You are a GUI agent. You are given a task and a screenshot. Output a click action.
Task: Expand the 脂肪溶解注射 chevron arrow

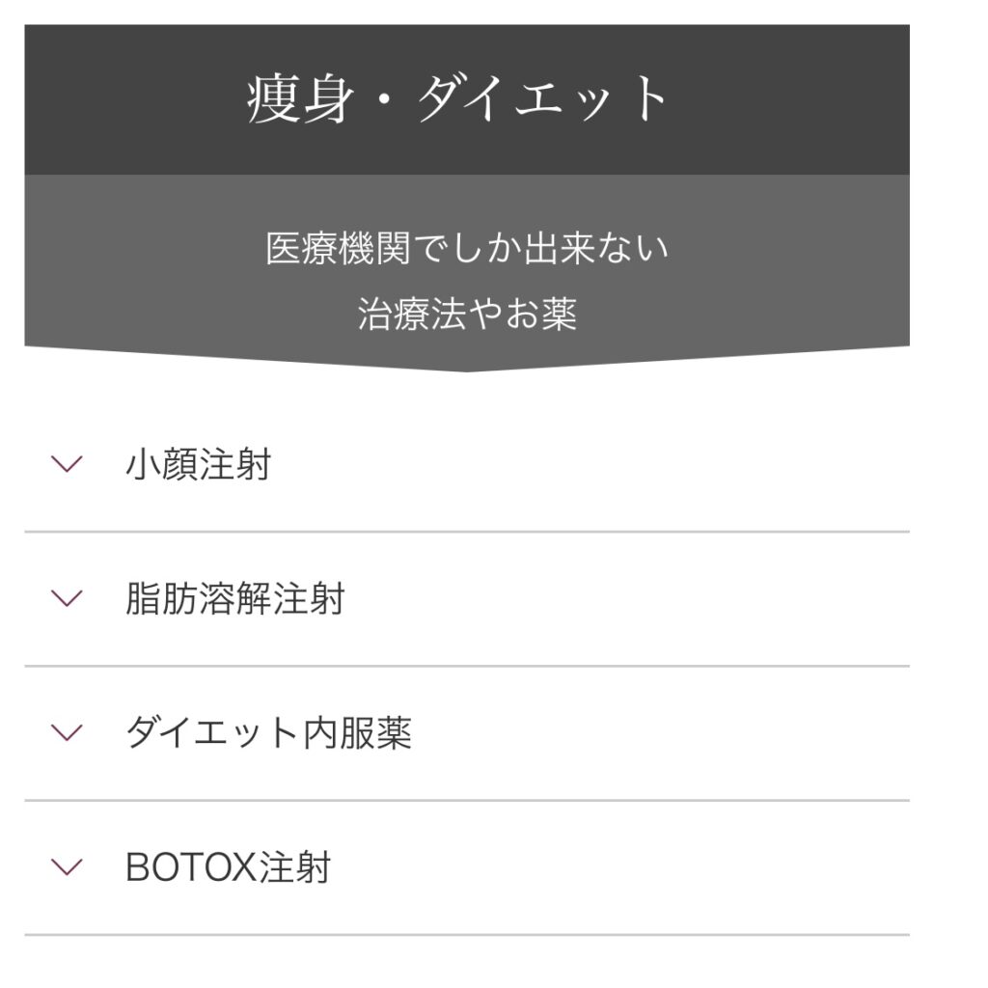(x=67, y=598)
